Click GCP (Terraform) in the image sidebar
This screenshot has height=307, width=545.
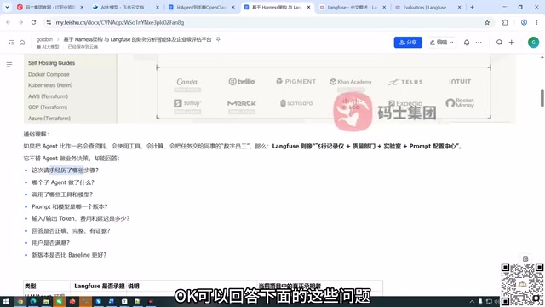[48, 107]
